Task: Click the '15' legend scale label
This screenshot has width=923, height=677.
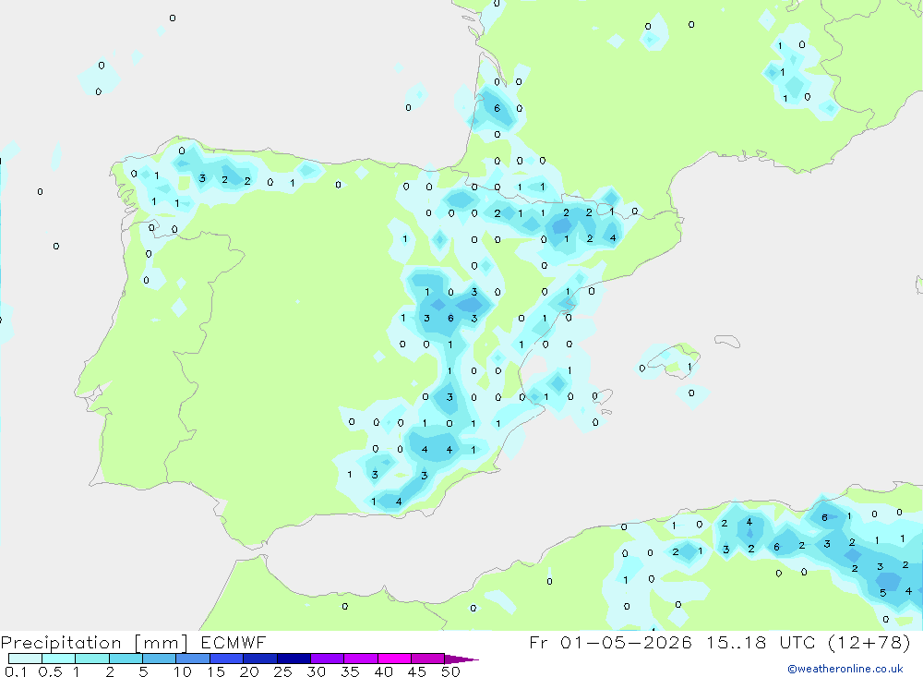Action: click(x=216, y=671)
